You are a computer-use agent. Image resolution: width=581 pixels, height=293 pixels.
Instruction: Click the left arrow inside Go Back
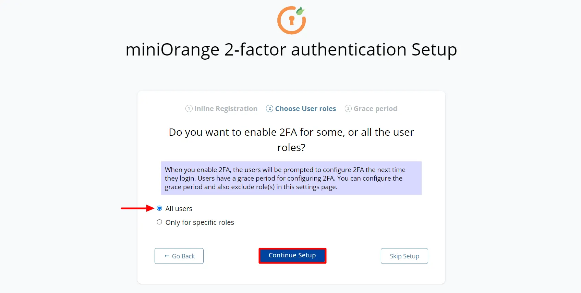(167, 256)
